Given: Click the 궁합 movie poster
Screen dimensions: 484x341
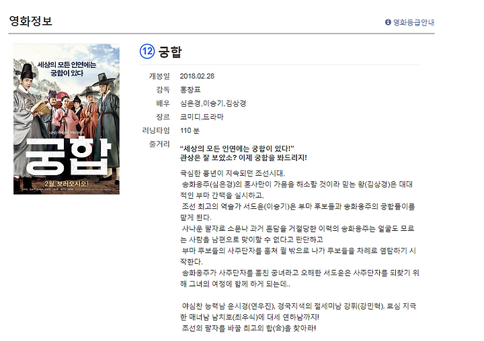Looking at the screenshot, I should click(x=67, y=119).
